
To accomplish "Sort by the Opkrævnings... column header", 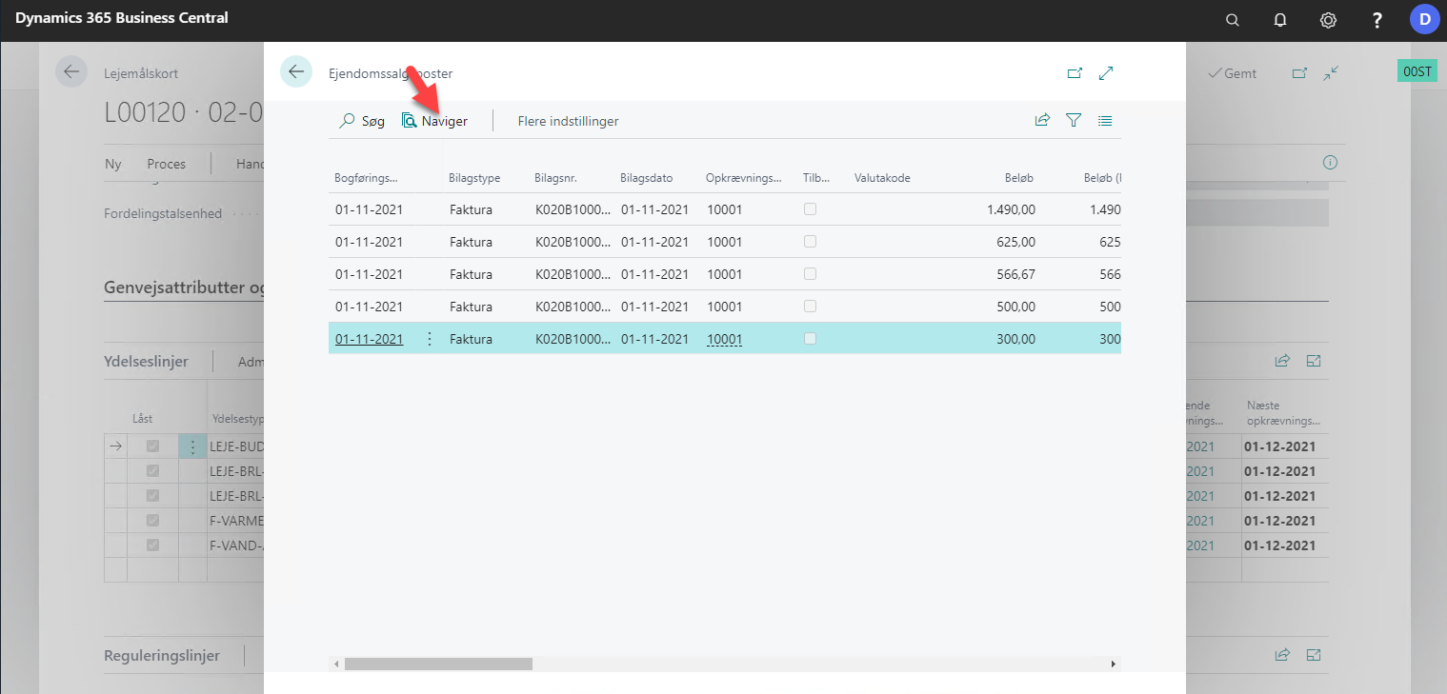I will pyautogui.click(x=743, y=178).
